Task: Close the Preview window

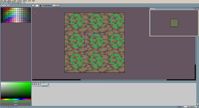Action: coord(198,9)
